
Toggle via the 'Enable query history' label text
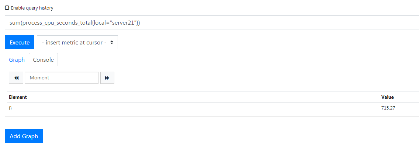pos(32,8)
